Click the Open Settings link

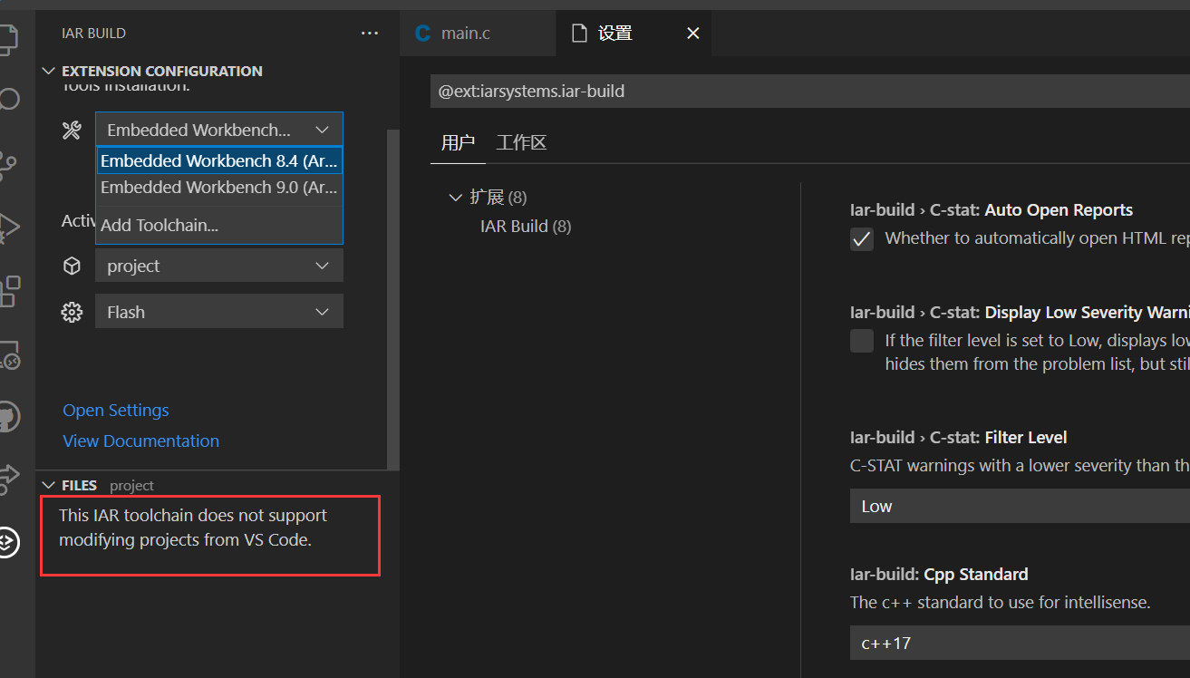pyautogui.click(x=116, y=410)
